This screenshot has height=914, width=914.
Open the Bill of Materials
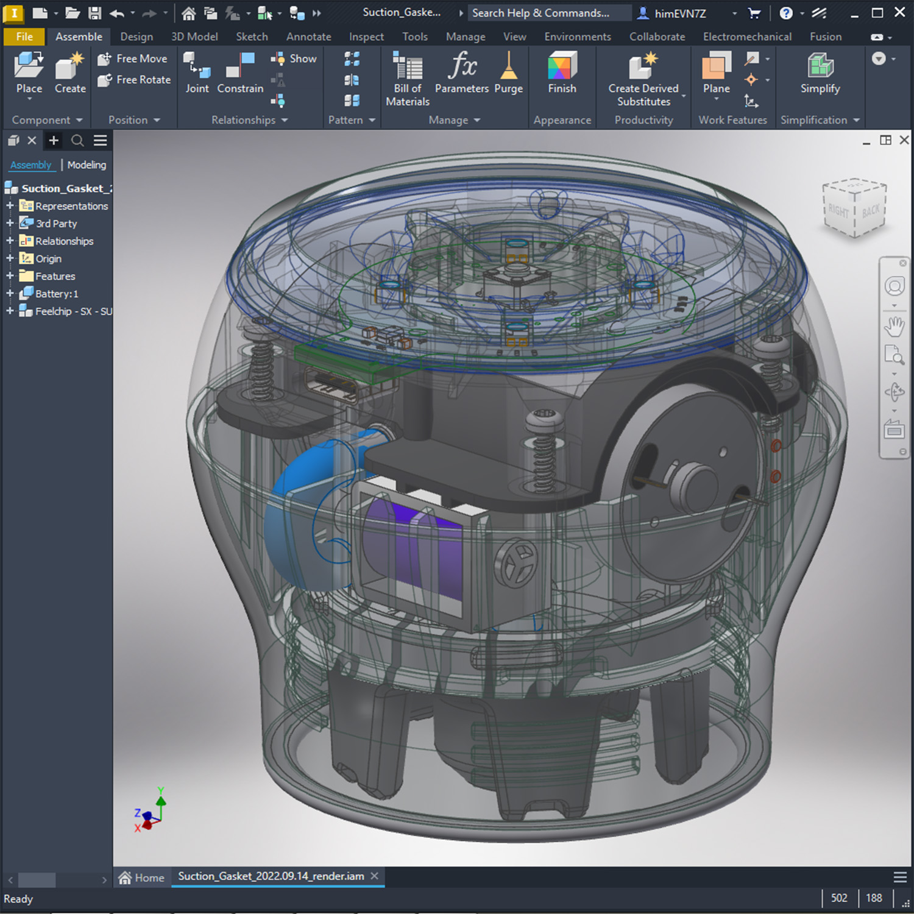(x=408, y=79)
